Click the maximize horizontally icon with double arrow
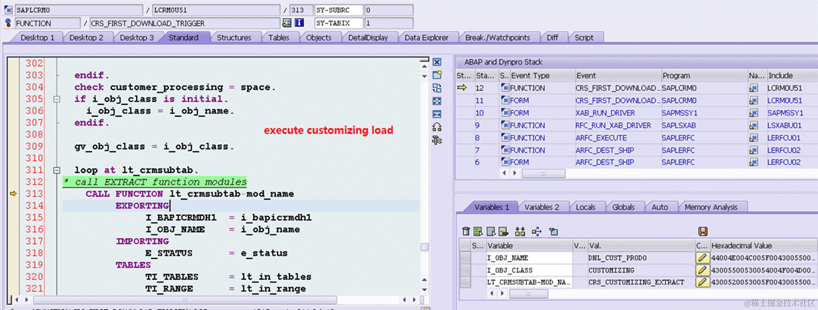This screenshot has height=310, width=818. pos(437,114)
